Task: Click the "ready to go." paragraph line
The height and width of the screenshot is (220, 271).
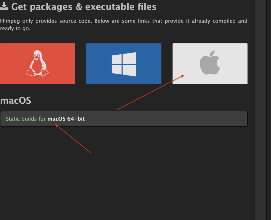Action: 15,28
